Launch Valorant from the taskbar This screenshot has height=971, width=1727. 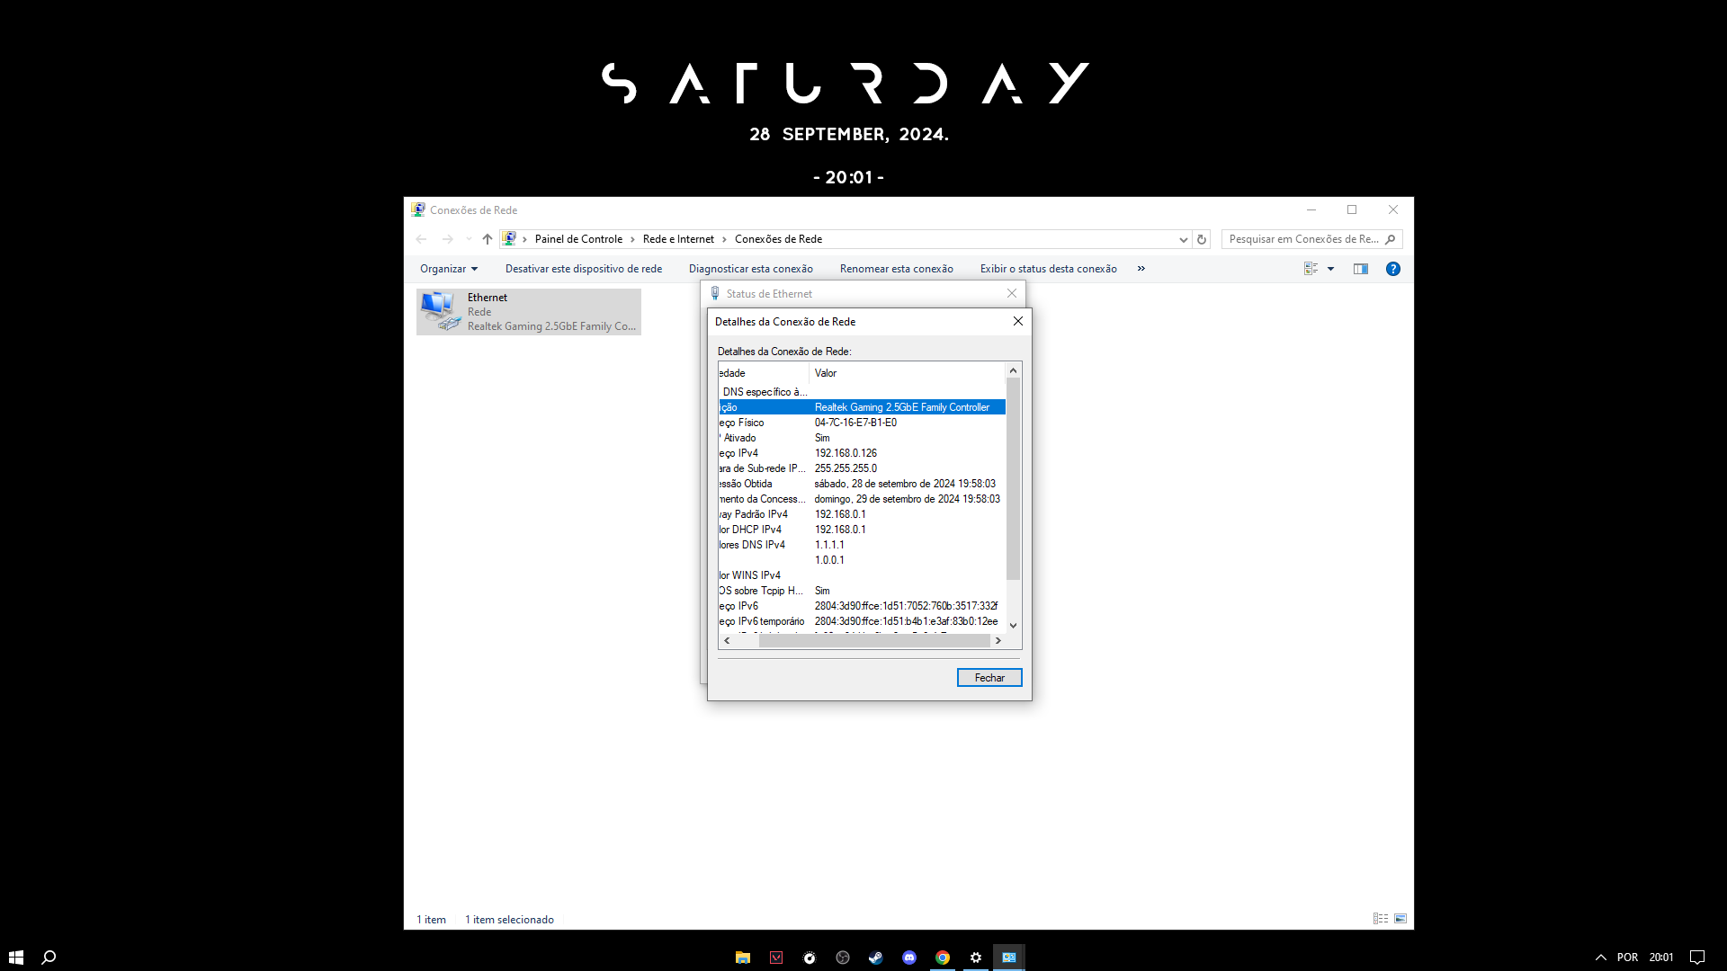click(776, 958)
